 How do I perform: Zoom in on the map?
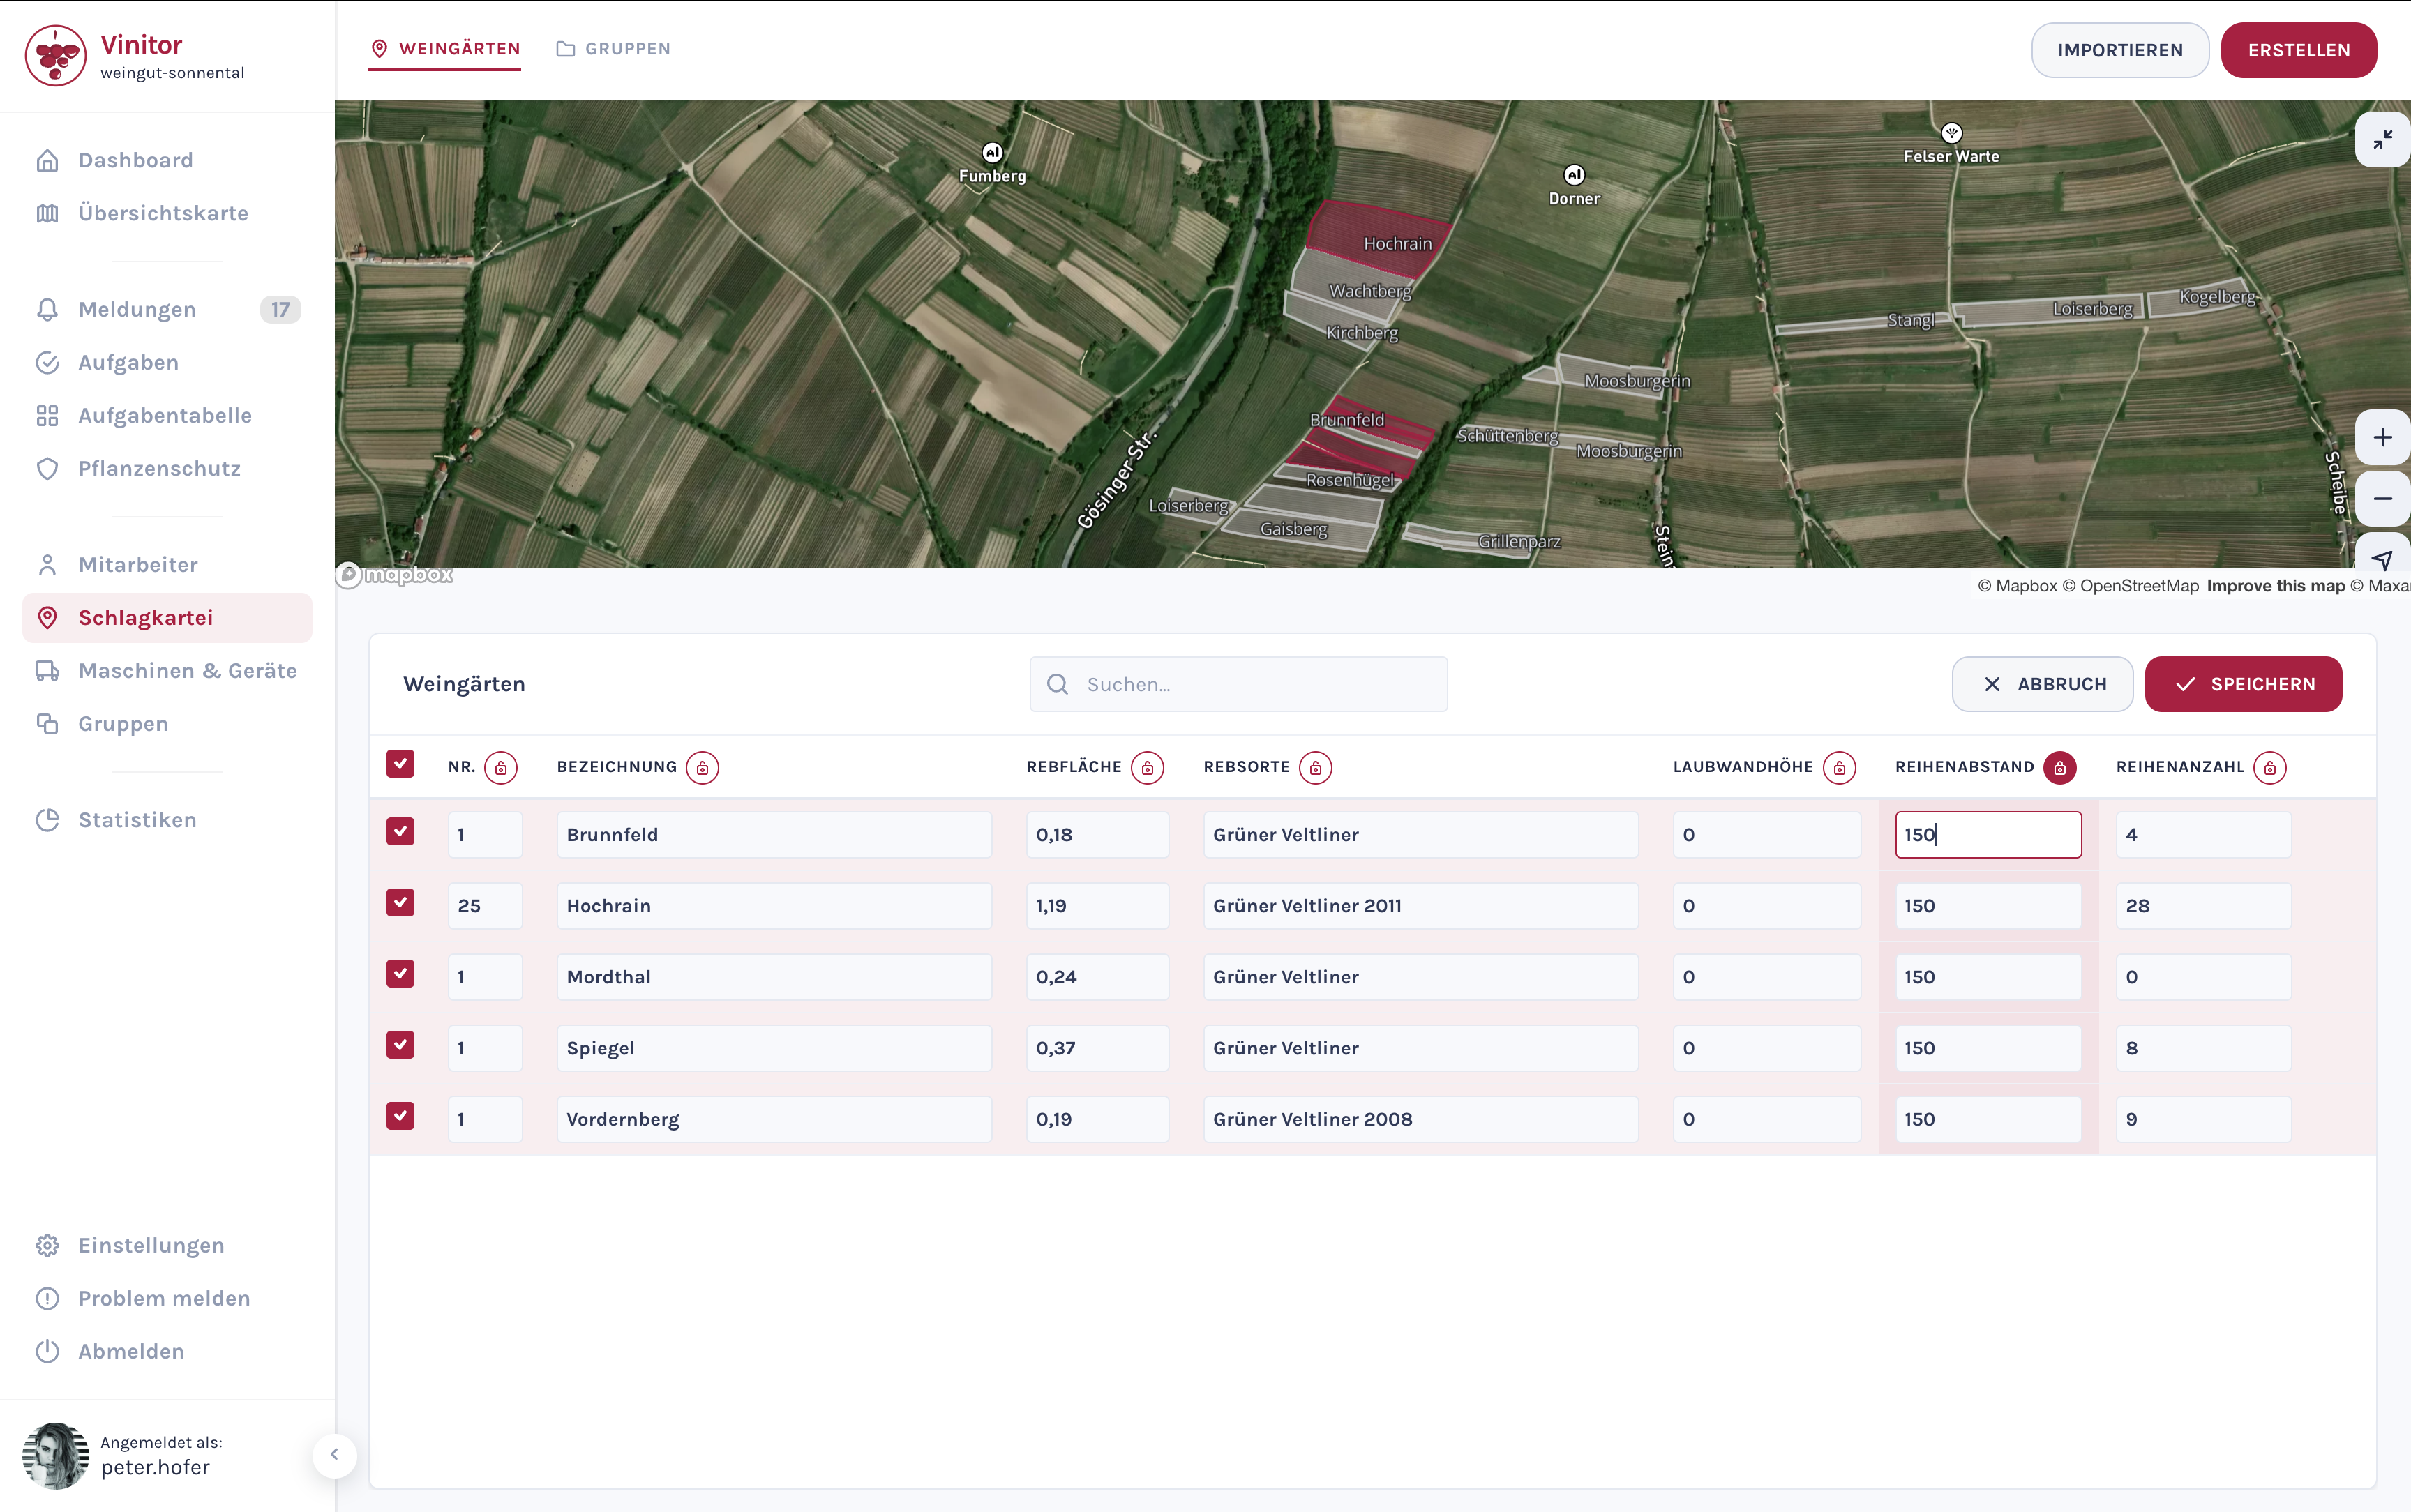[2382, 438]
